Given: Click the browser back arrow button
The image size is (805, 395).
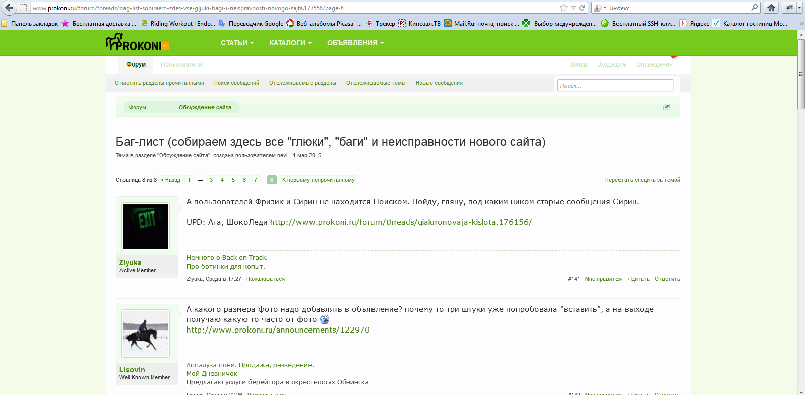Looking at the screenshot, I should 9,8.
